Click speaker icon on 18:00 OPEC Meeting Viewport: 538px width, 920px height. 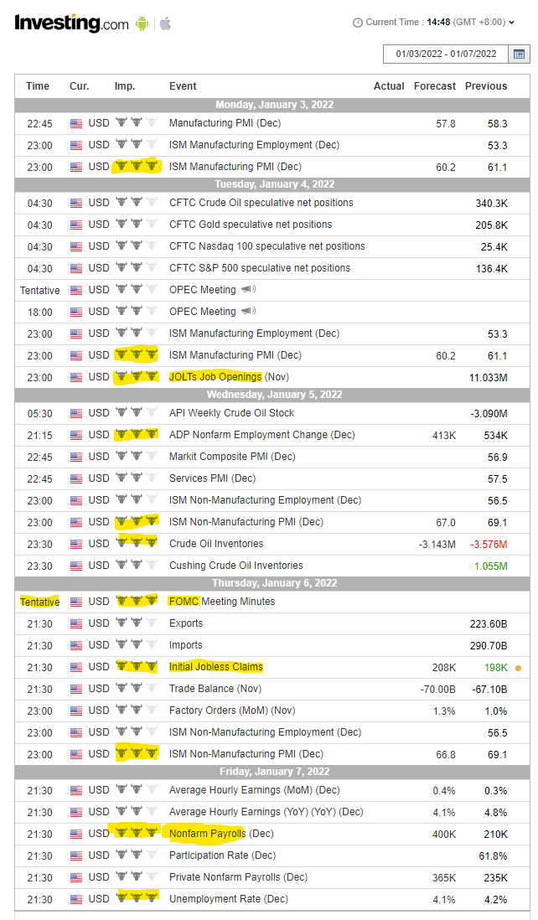click(x=249, y=311)
